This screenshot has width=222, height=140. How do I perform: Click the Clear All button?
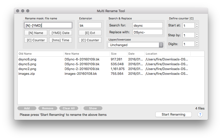tap(69, 108)
